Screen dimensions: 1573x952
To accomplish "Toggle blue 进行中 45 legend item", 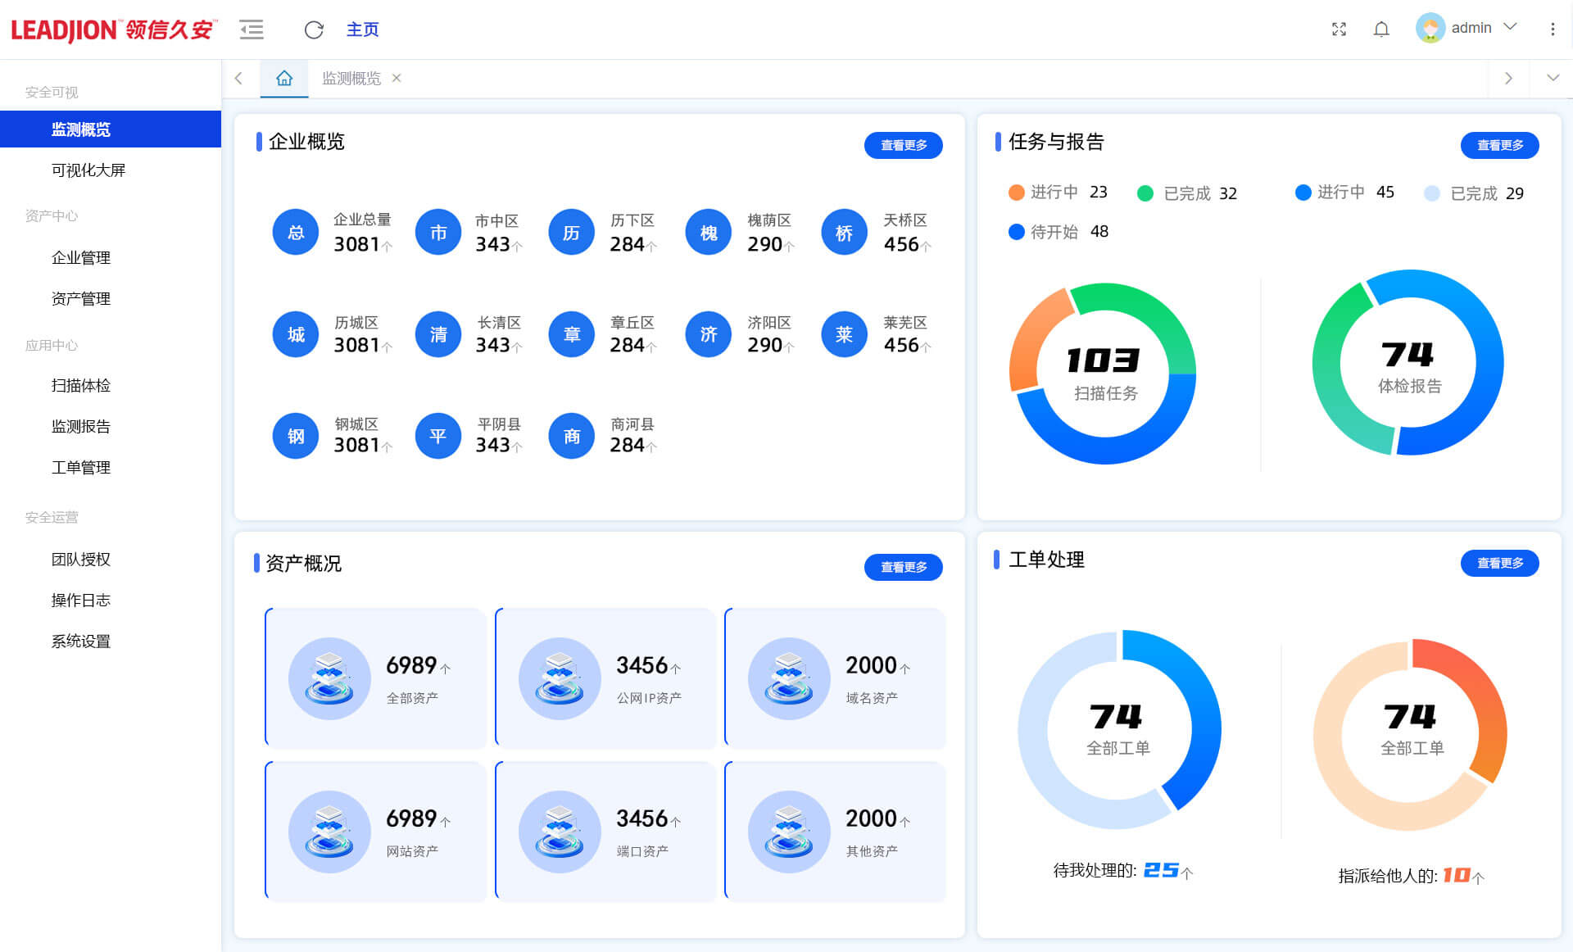I will [x=1344, y=192].
